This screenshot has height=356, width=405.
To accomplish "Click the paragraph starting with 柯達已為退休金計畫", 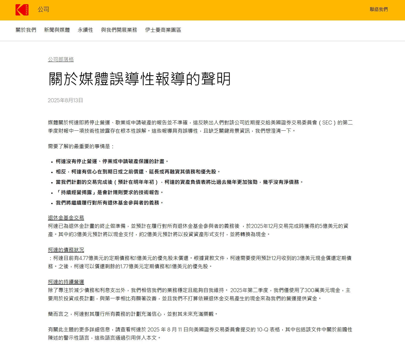I will pyautogui.click(x=198, y=230).
